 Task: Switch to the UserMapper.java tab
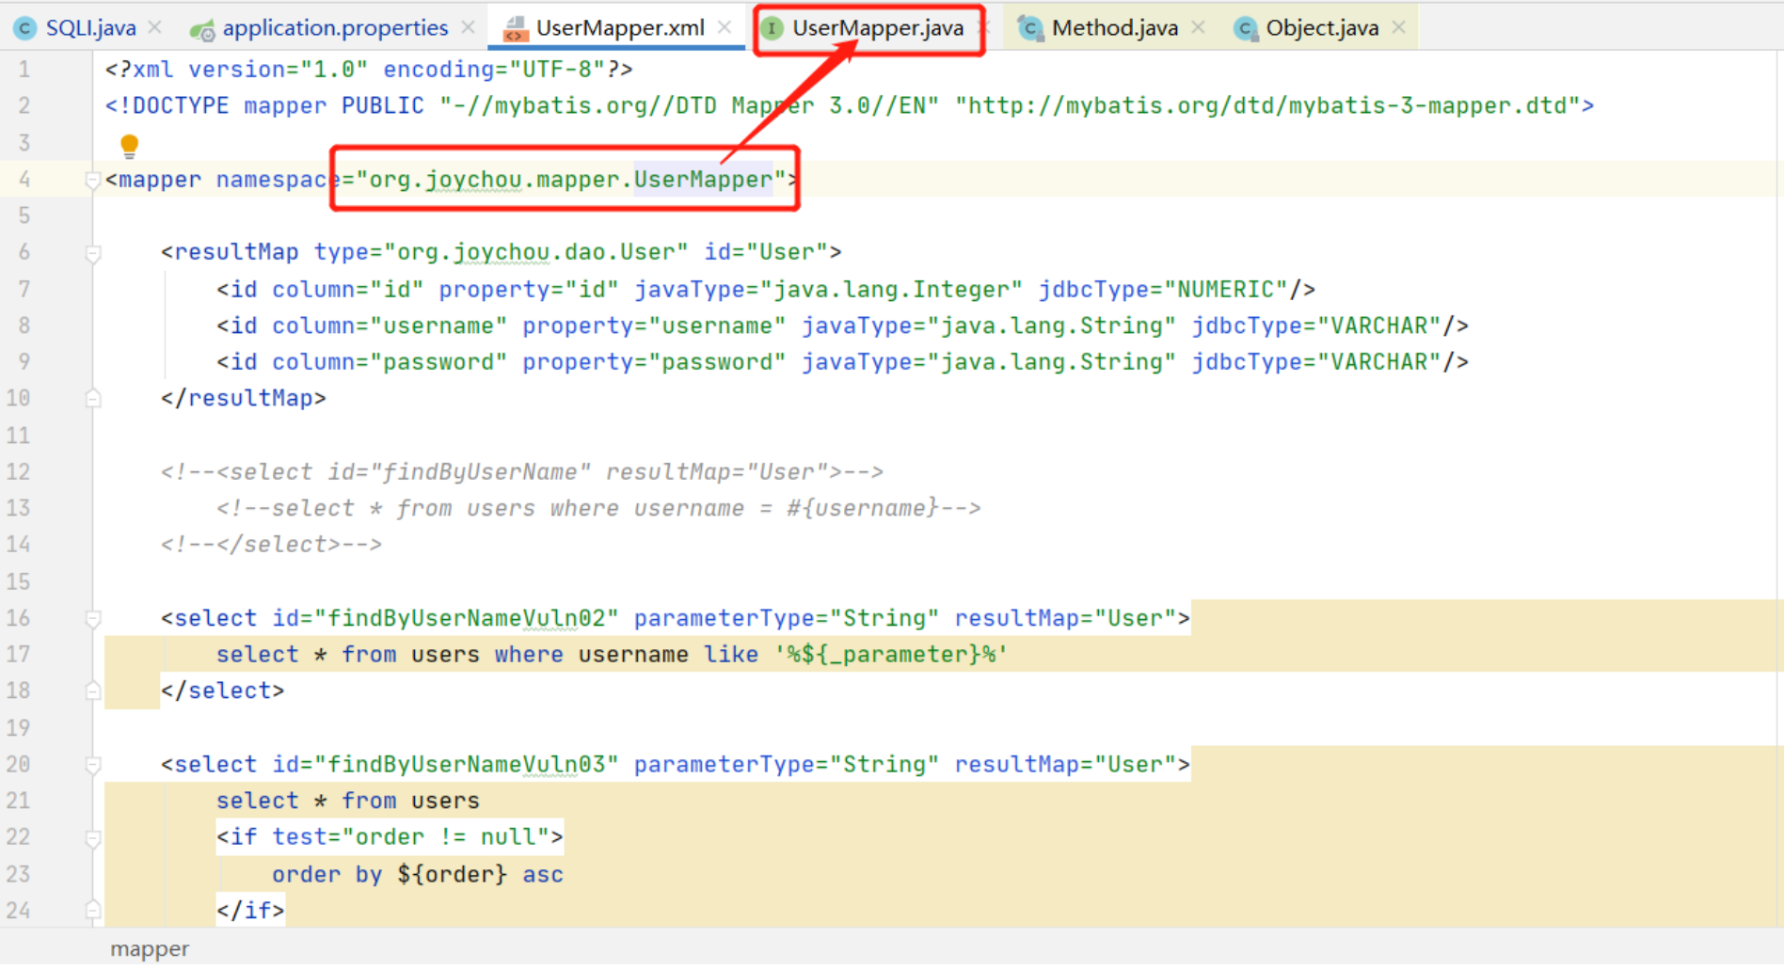click(877, 28)
